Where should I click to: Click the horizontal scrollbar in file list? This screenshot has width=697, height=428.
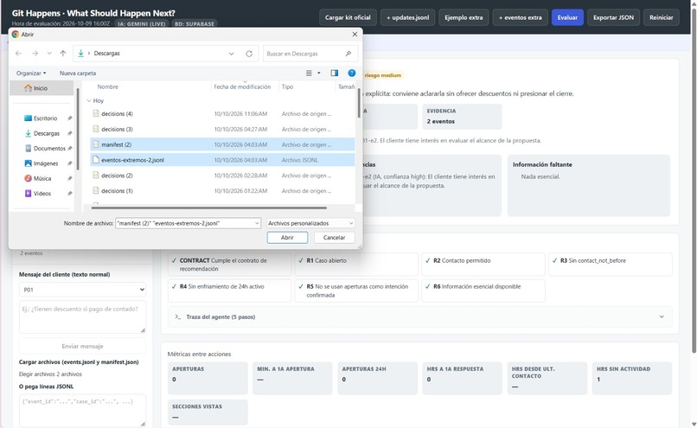tap(209, 208)
